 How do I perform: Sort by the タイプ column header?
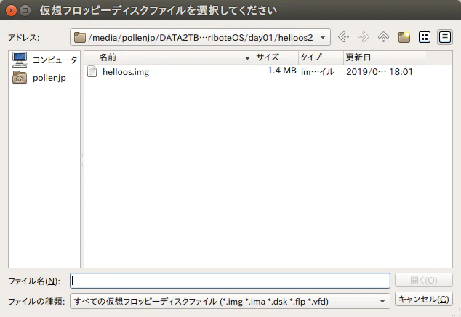(321, 57)
